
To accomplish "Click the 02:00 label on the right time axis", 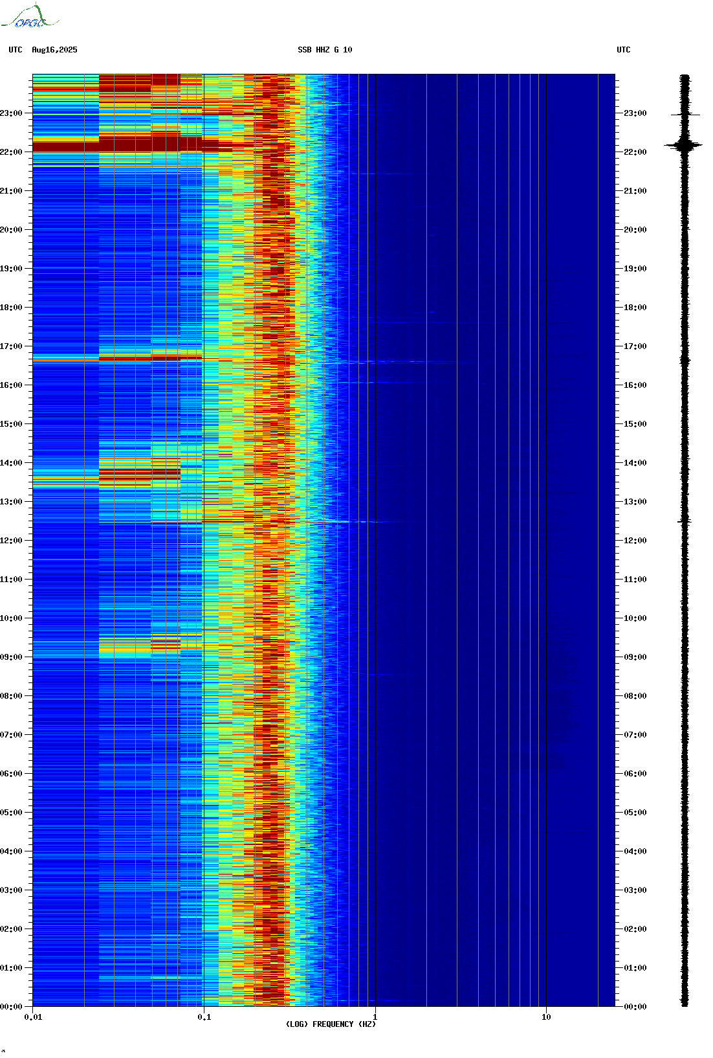I will point(635,929).
